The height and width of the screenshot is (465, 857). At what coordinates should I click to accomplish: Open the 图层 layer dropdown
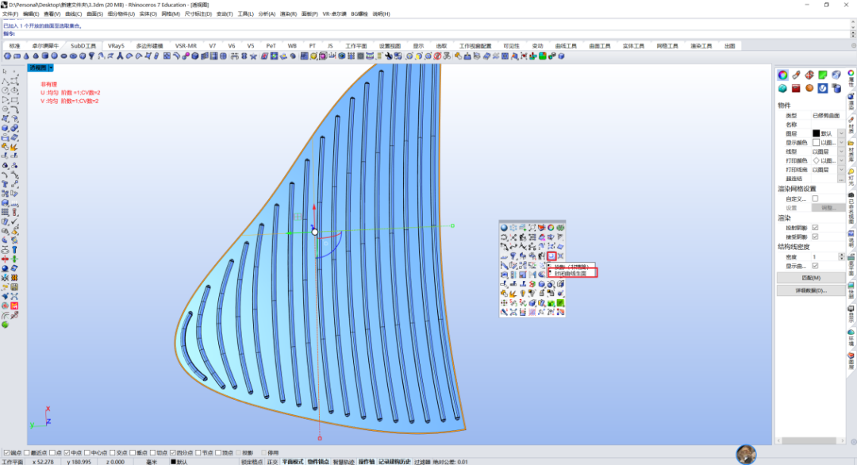point(840,133)
